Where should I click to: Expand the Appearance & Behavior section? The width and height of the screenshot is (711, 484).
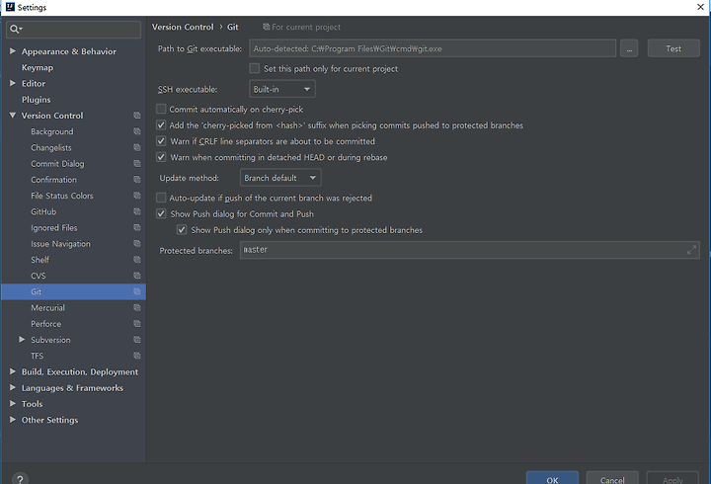(x=13, y=51)
